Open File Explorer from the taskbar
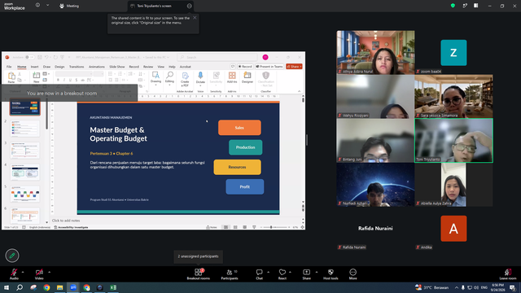 coord(59,287)
